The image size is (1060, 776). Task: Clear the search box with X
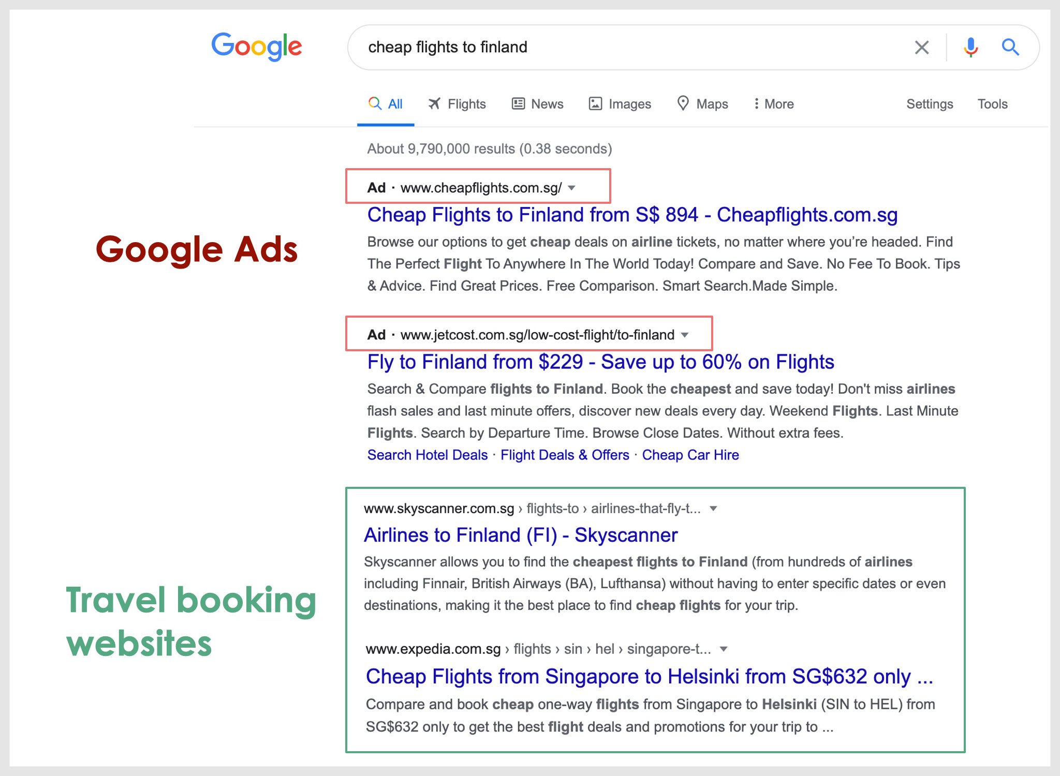point(921,48)
